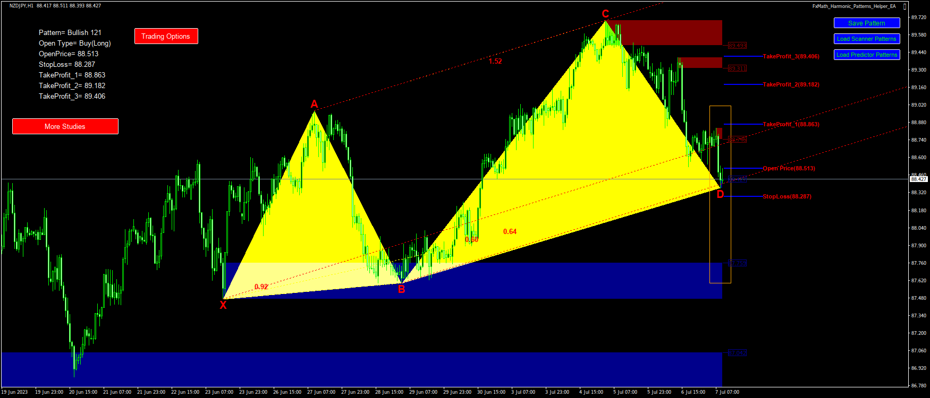Select the 'StopLoss= 88.287' info line
930x398 pixels.
point(67,64)
